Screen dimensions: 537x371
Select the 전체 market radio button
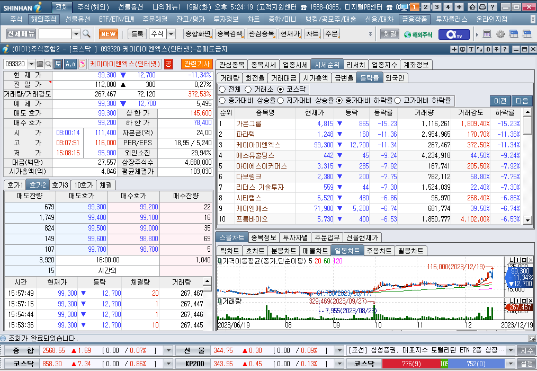(x=222, y=89)
